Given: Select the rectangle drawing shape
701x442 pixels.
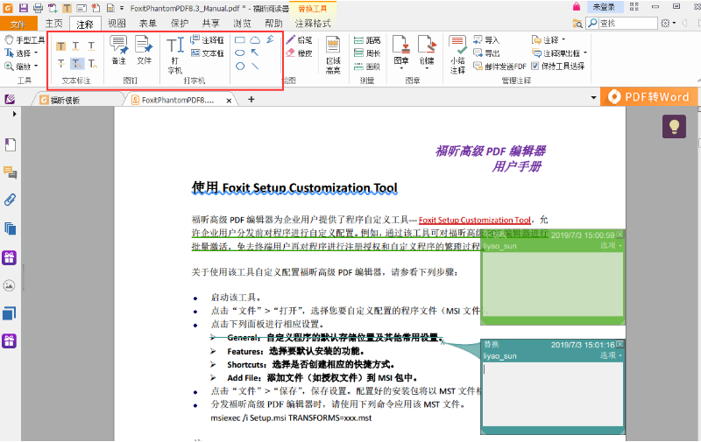Looking at the screenshot, I should tap(240, 39).
